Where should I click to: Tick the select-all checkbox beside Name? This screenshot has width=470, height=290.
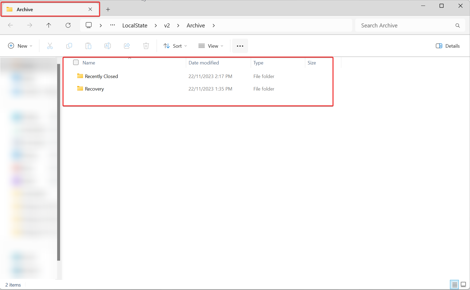point(76,62)
